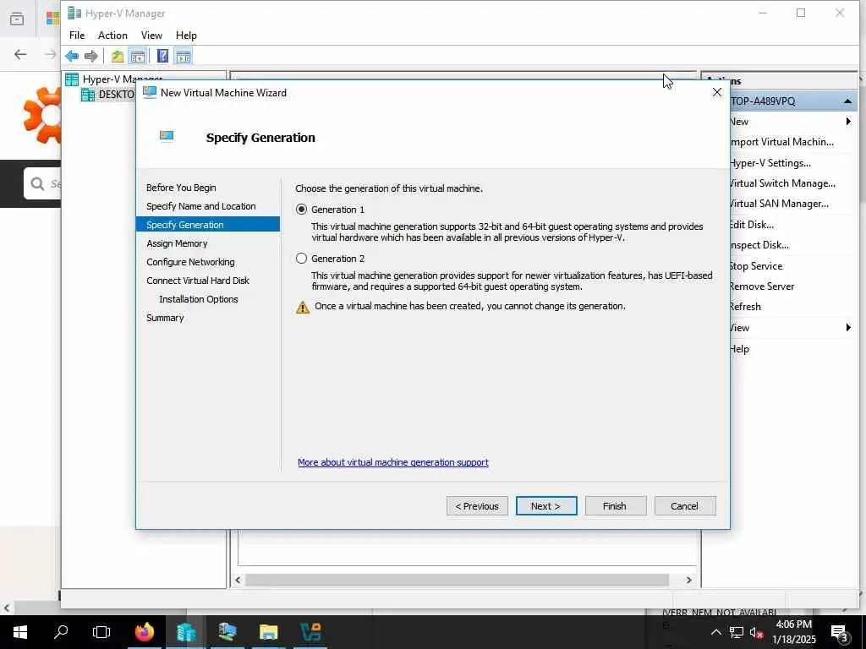
Task: Click Remove Server in Actions pane
Action: point(762,286)
